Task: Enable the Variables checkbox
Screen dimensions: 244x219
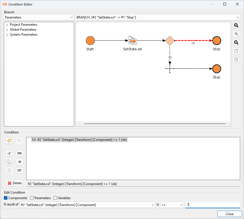Action: click(x=55, y=198)
